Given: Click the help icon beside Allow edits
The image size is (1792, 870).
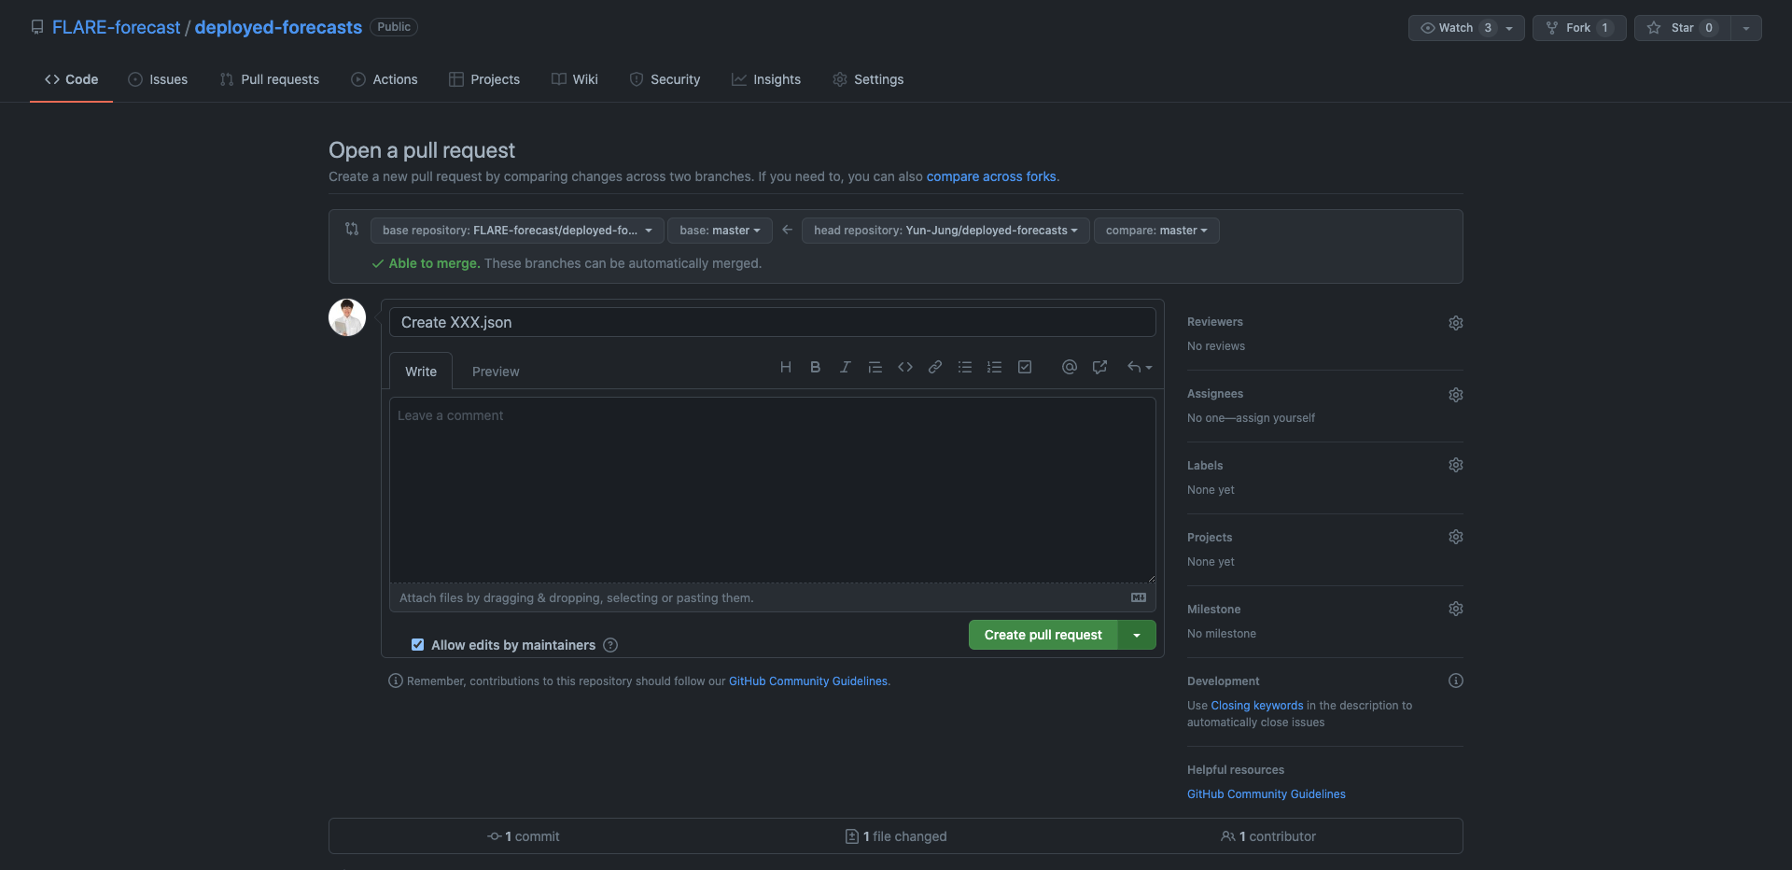Looking at the screenshot, I should pyautogui.click(x=610, y=645).
